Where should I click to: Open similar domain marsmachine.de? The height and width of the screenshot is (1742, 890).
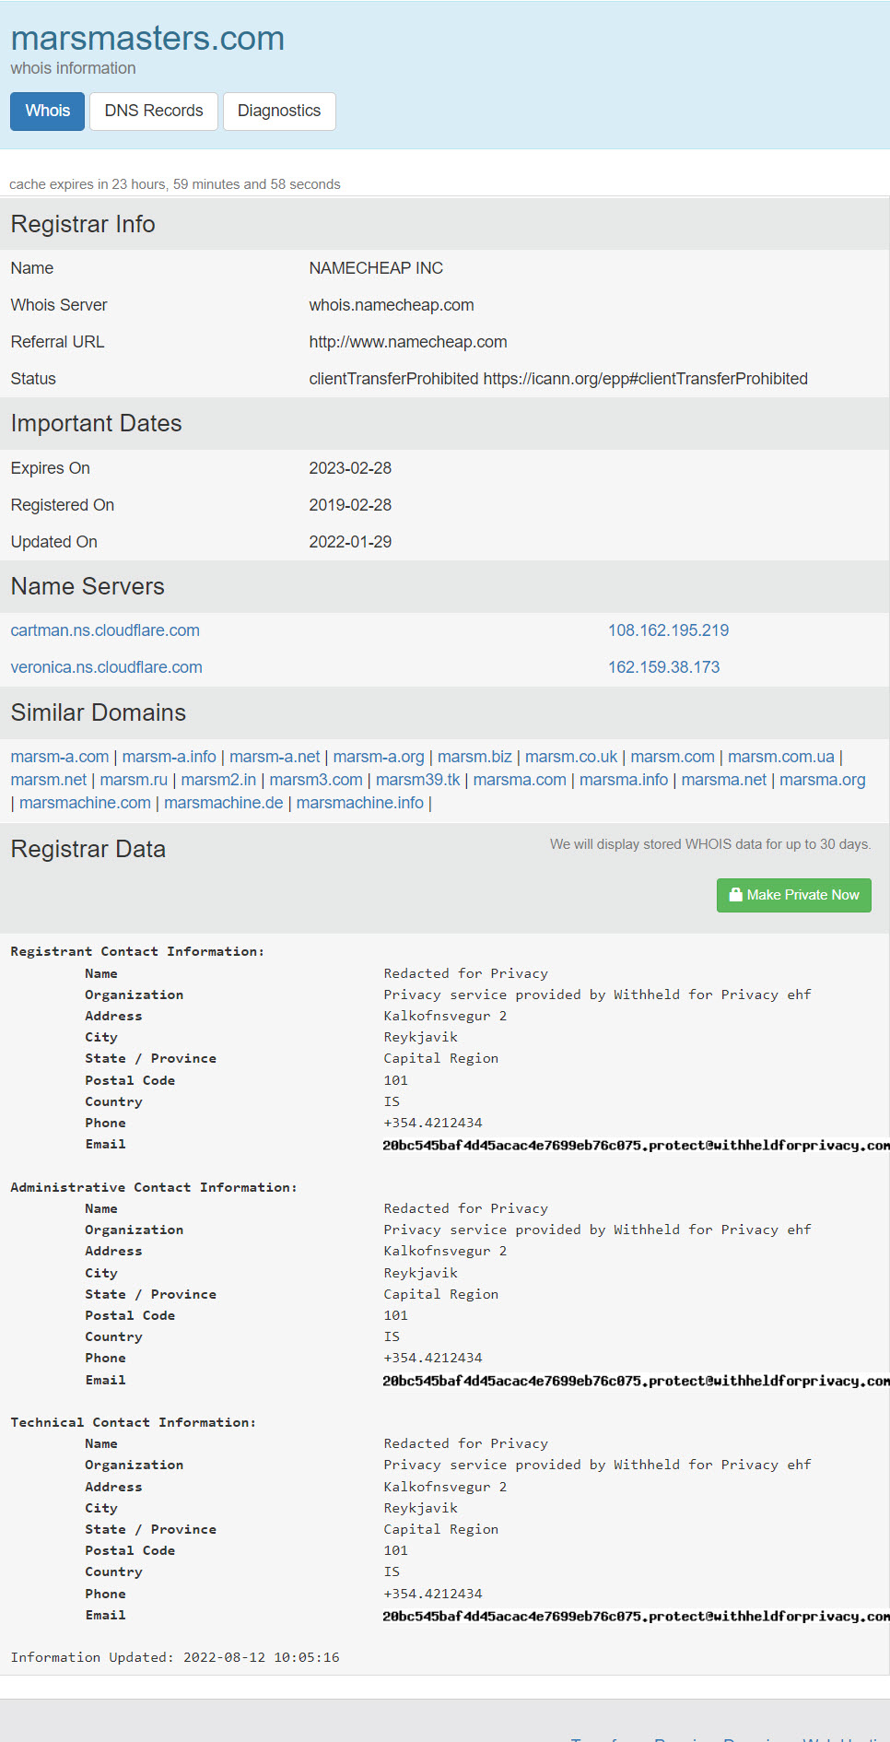coord(224,803)
